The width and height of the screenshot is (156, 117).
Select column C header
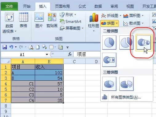point(74,62)
